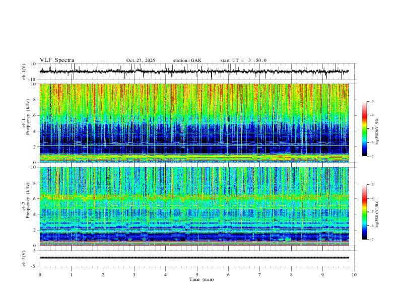Click the 'ch.1(V)' axis label
Viewport: 399px width, 308px height.
point(24,71)
